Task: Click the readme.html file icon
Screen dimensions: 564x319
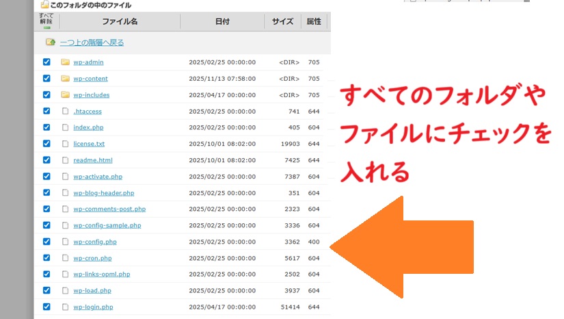Action: pos(65,160)
